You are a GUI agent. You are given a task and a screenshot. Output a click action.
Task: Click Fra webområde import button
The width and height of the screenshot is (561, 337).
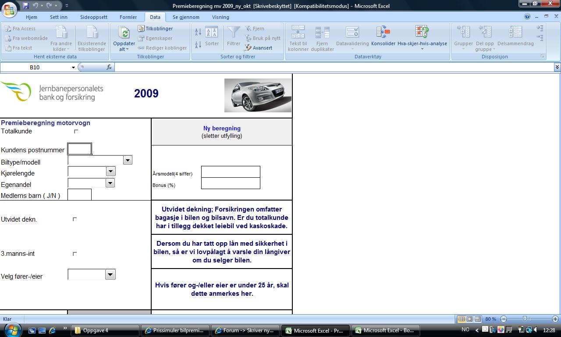[x=26, y=38]
